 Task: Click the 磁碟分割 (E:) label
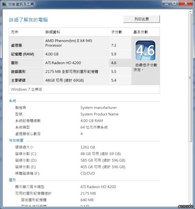(25, 167)
